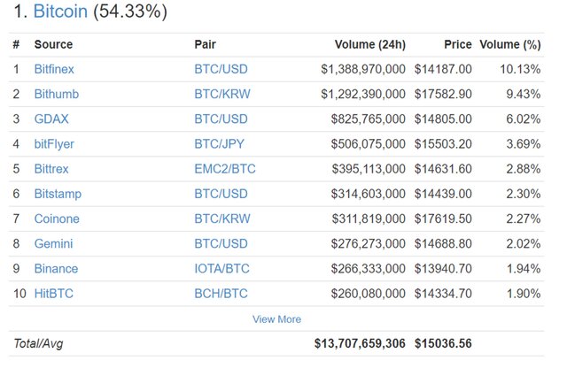
Task: Click the View More link
Action: click(x=276, y=319)
